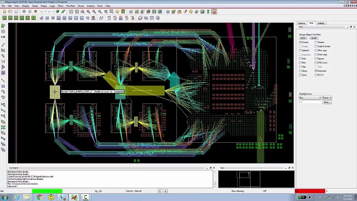Click the P button in status bar

tap(160, 191)
